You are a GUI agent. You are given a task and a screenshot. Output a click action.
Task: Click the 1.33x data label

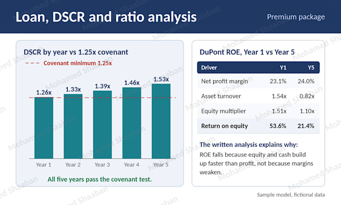[73, 89]
